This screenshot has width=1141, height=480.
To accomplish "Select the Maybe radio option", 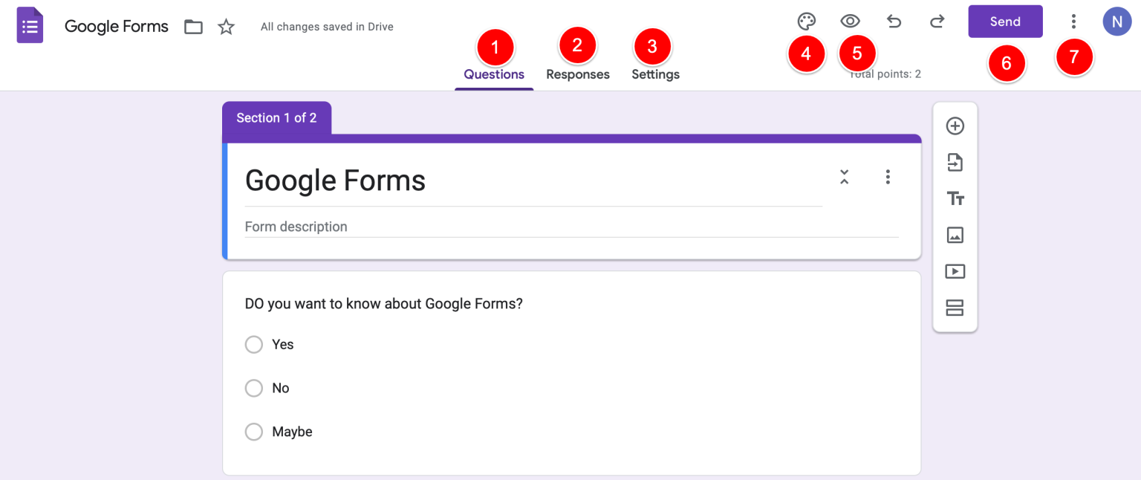I will tap(254, 432).
